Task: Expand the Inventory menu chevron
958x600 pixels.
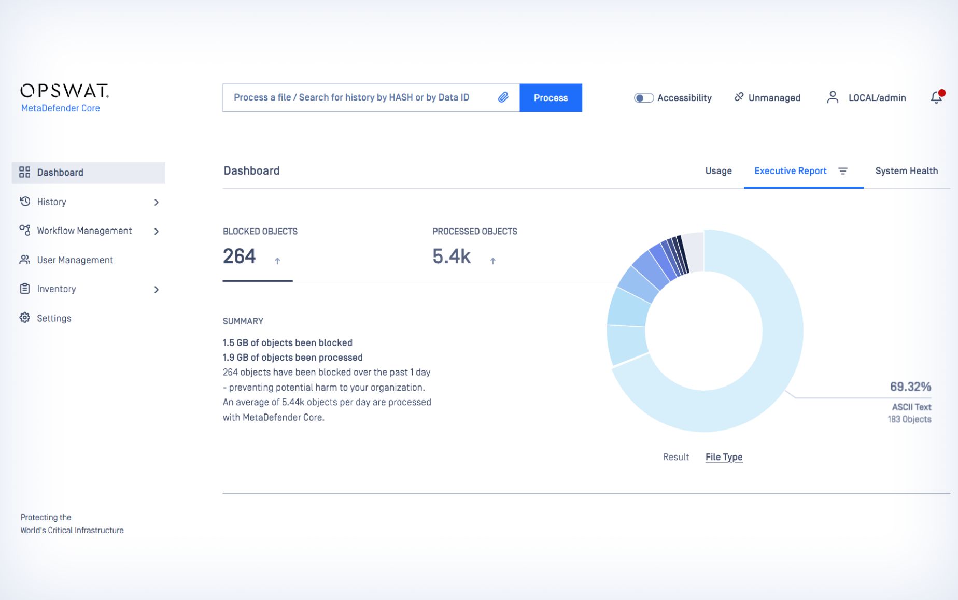Action: [x=156, y=289]
